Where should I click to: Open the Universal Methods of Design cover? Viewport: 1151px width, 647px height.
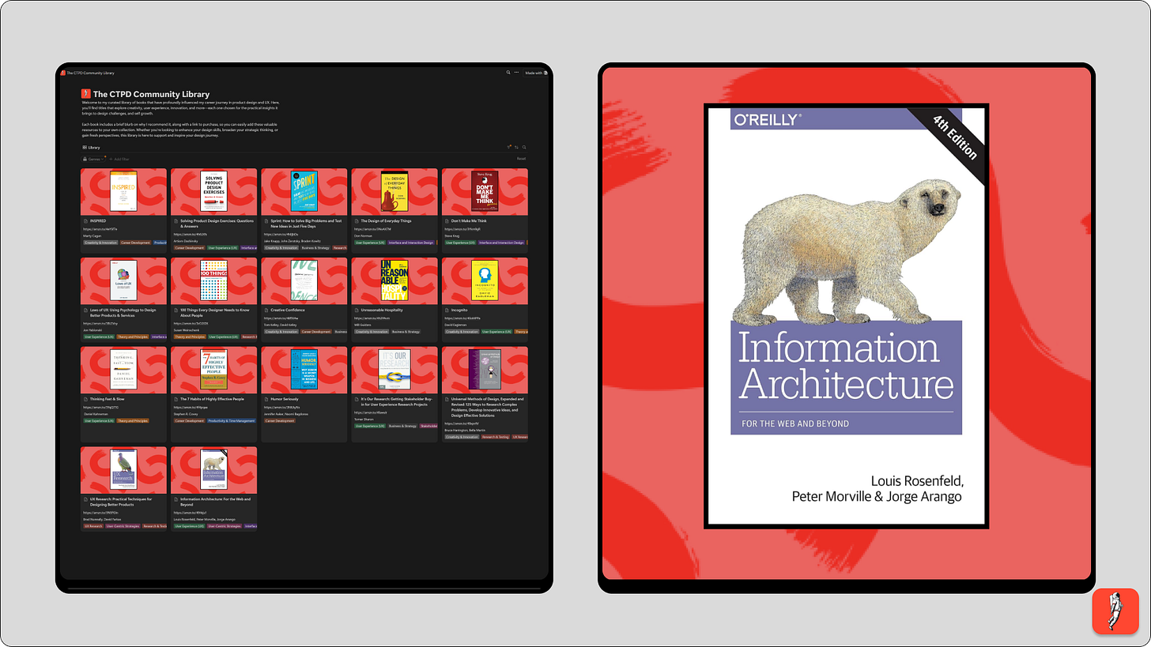(x=484, y=369)
